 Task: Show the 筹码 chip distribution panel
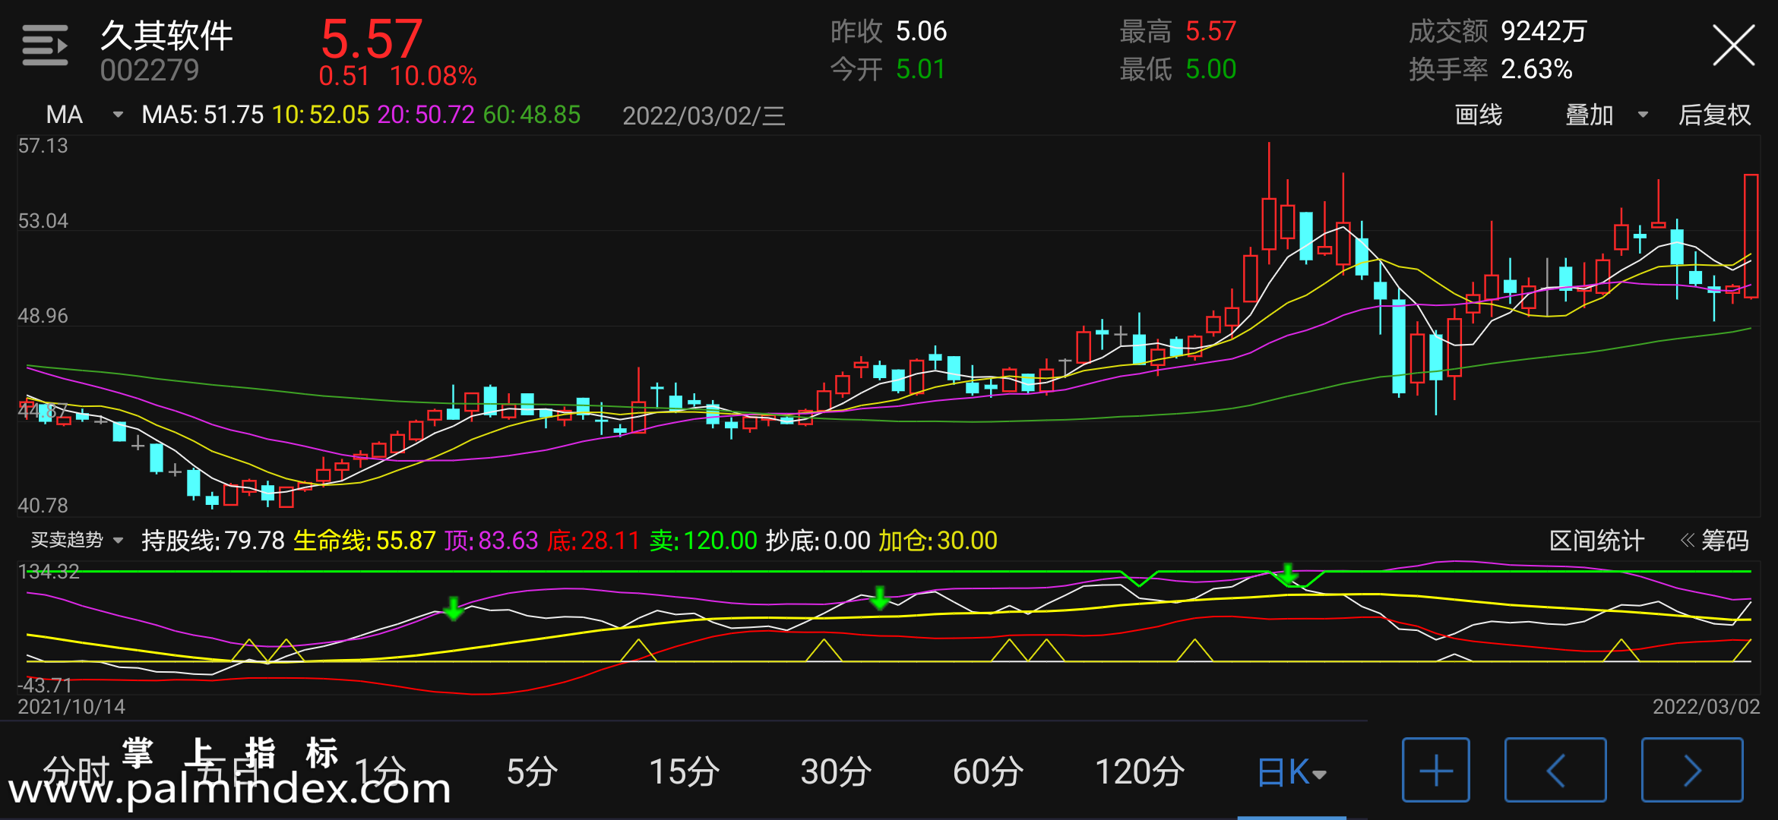(x=1715, y=541)
